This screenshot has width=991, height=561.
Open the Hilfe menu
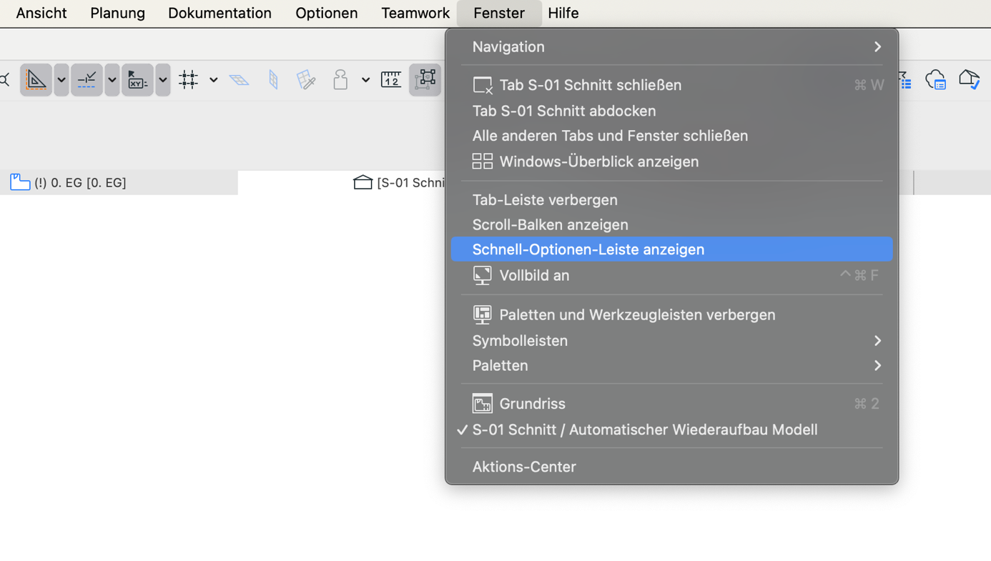(x=563, y=13)
